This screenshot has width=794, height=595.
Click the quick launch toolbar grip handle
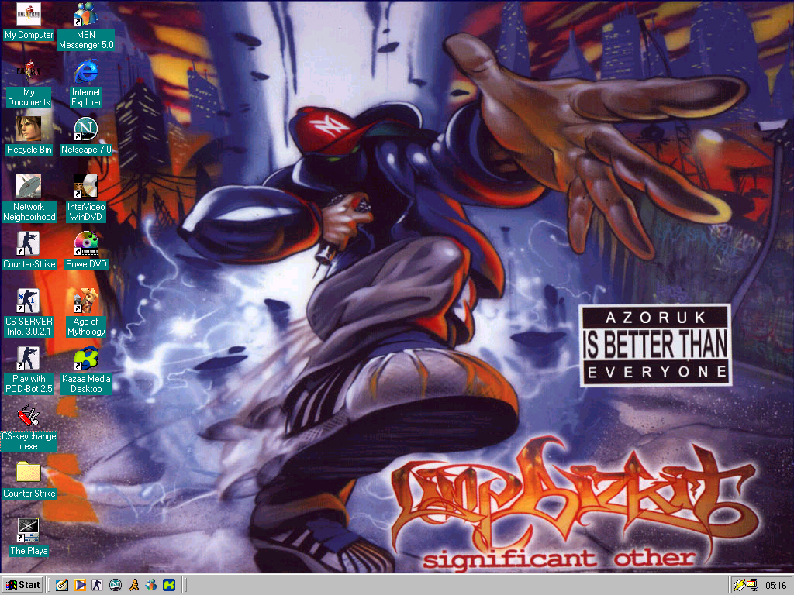[x=50, y=585]
